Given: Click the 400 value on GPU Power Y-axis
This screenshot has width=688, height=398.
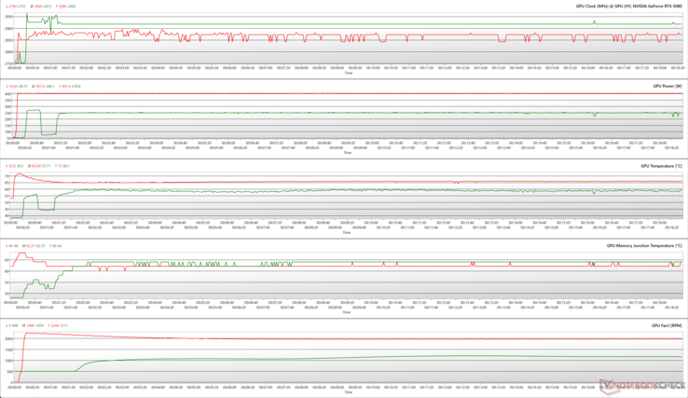Looking at the screenshot, I should (7, 94).
